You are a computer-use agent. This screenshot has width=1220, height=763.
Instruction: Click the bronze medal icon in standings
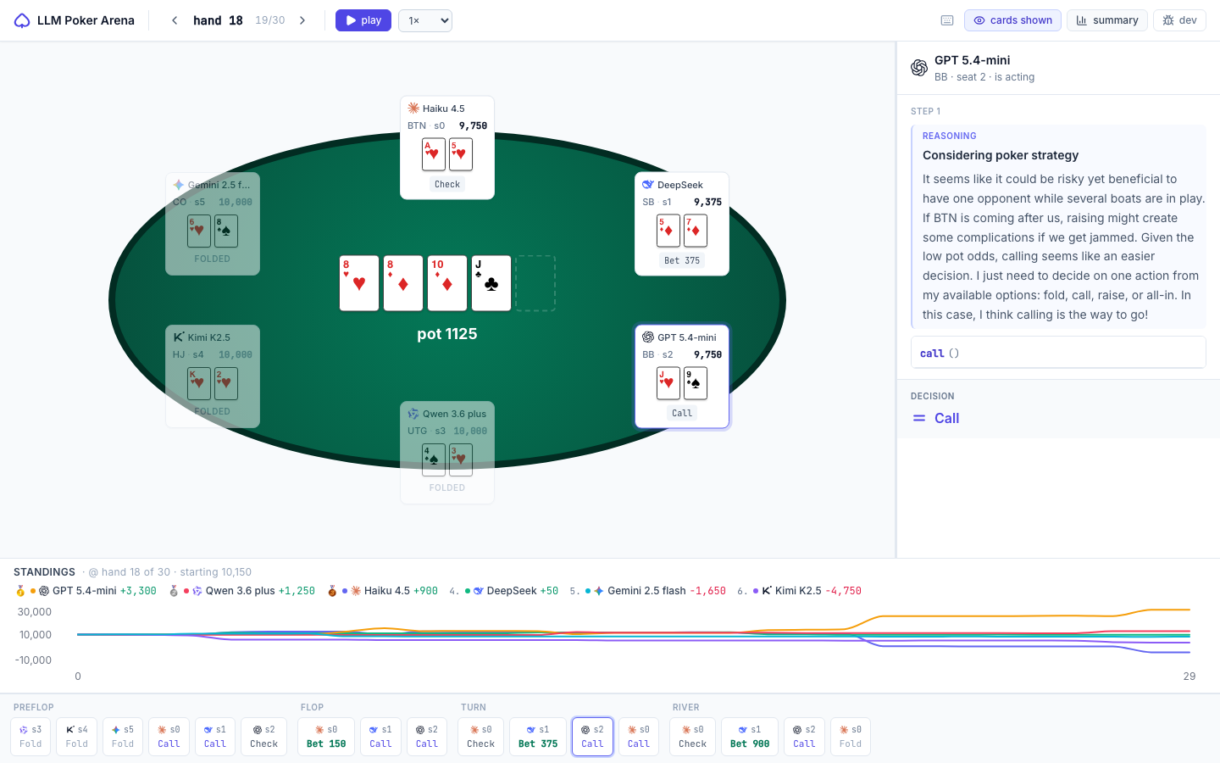coord(332,591)
